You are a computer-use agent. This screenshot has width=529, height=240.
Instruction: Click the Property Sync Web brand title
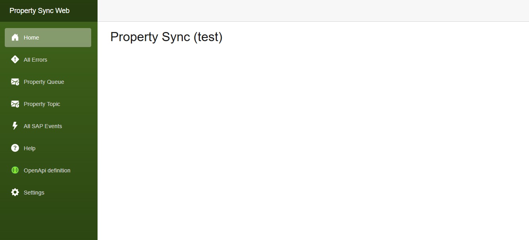(39, 11)
